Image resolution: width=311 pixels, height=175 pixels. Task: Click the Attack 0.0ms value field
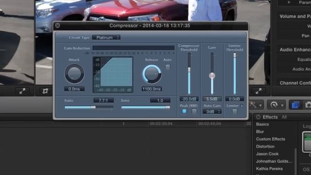(x=74, y=89)
